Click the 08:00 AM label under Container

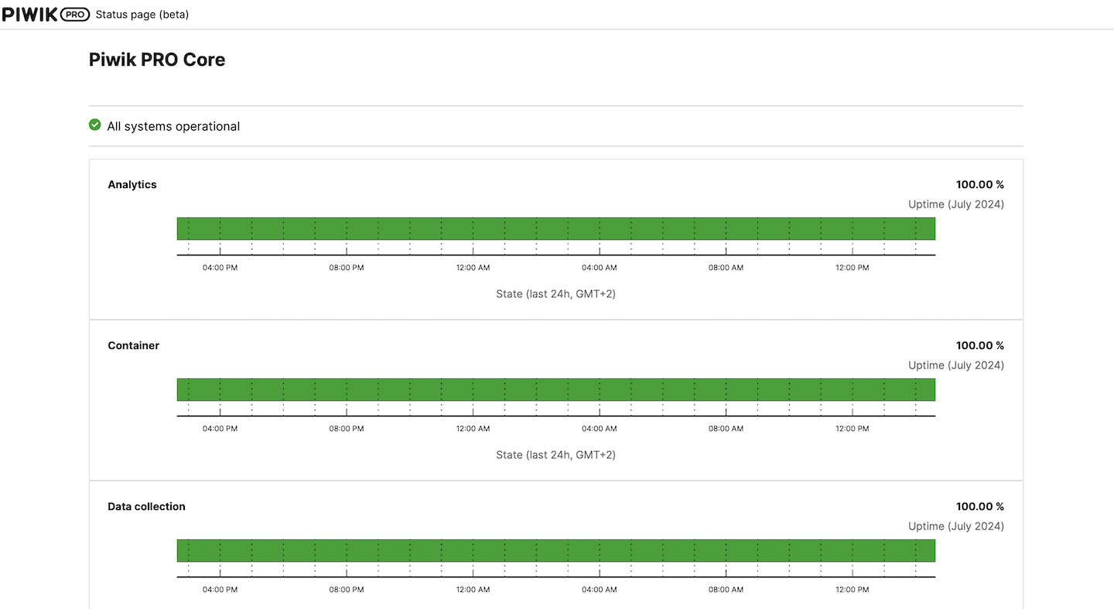[726, 429]
